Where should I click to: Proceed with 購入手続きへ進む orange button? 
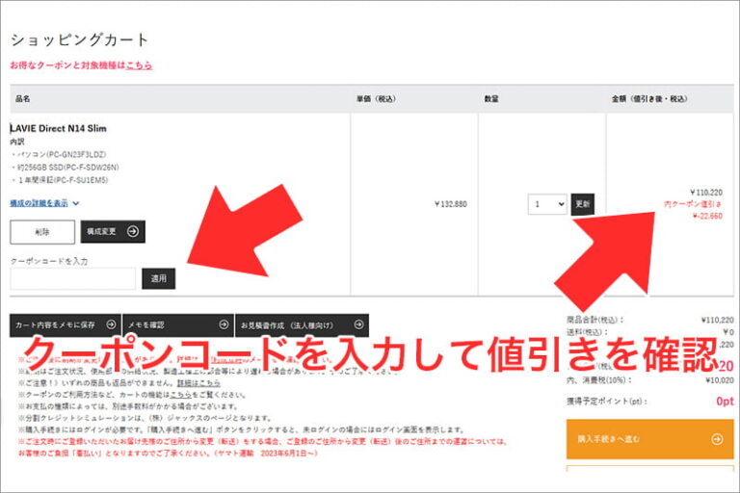[649, 439]
